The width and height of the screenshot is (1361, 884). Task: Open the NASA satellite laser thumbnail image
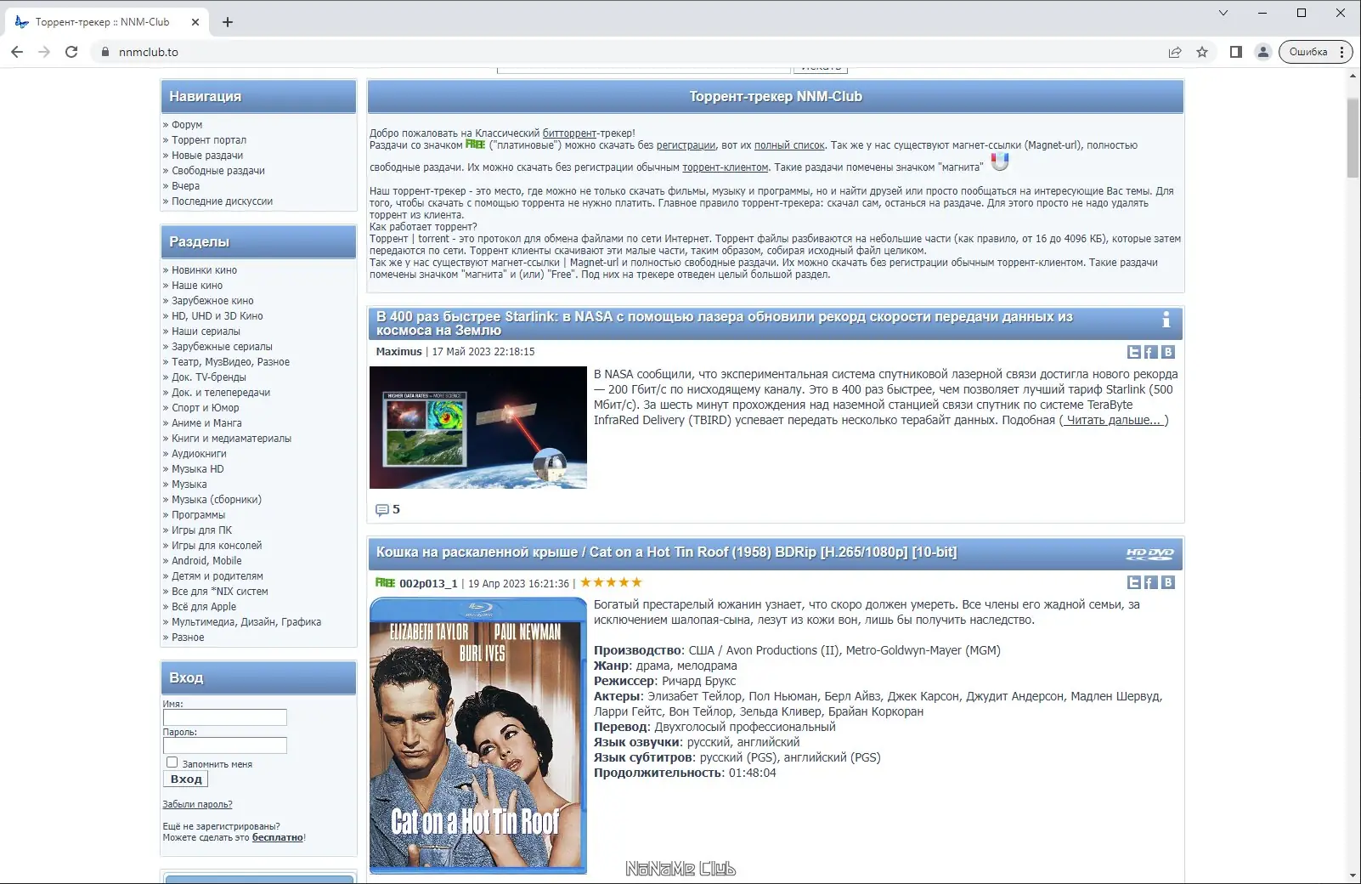(478, 428)
